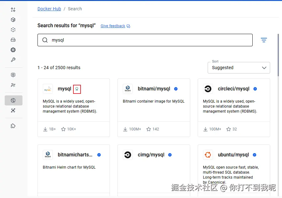Select highlighted Docker Hub icon in sidebar
Screen dimensions: 282x198
[x=13, y=100]
